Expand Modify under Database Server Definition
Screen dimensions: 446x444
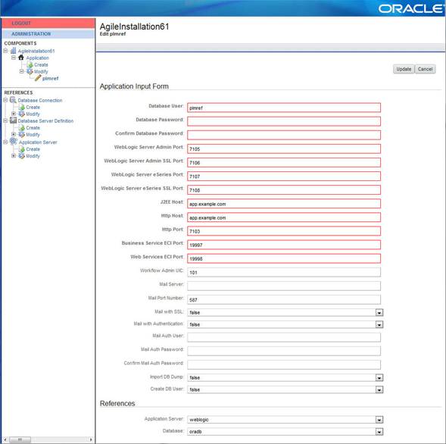pos(14,134)
